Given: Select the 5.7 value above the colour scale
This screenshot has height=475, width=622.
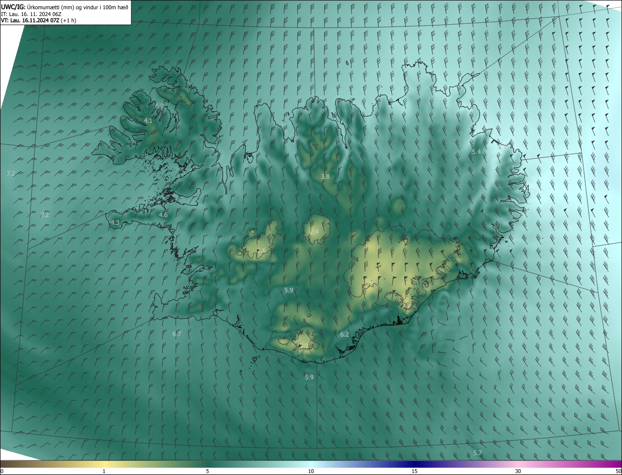Looking at the screenshot, I should coord(478,453).
